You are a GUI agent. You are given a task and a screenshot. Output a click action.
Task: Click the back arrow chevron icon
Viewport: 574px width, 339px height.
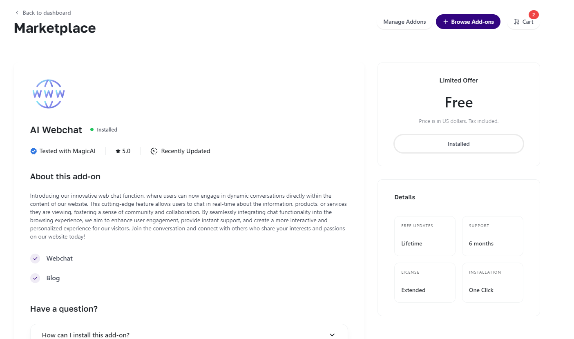(x=17, y=13)
